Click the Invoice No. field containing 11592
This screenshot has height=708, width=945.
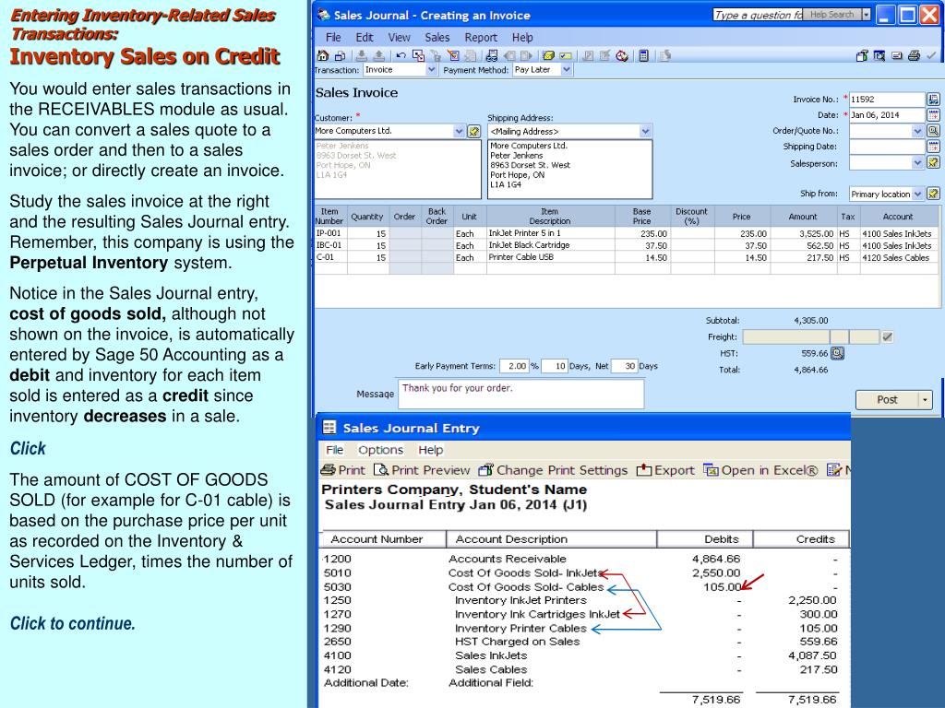[x=887, y=100]
